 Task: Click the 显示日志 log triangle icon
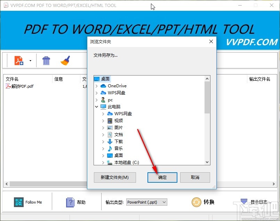[245, 202]
